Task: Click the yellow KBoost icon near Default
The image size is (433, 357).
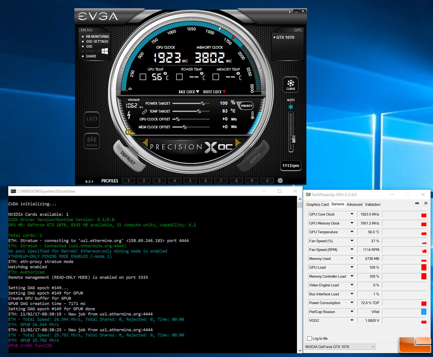Action: 128,132
